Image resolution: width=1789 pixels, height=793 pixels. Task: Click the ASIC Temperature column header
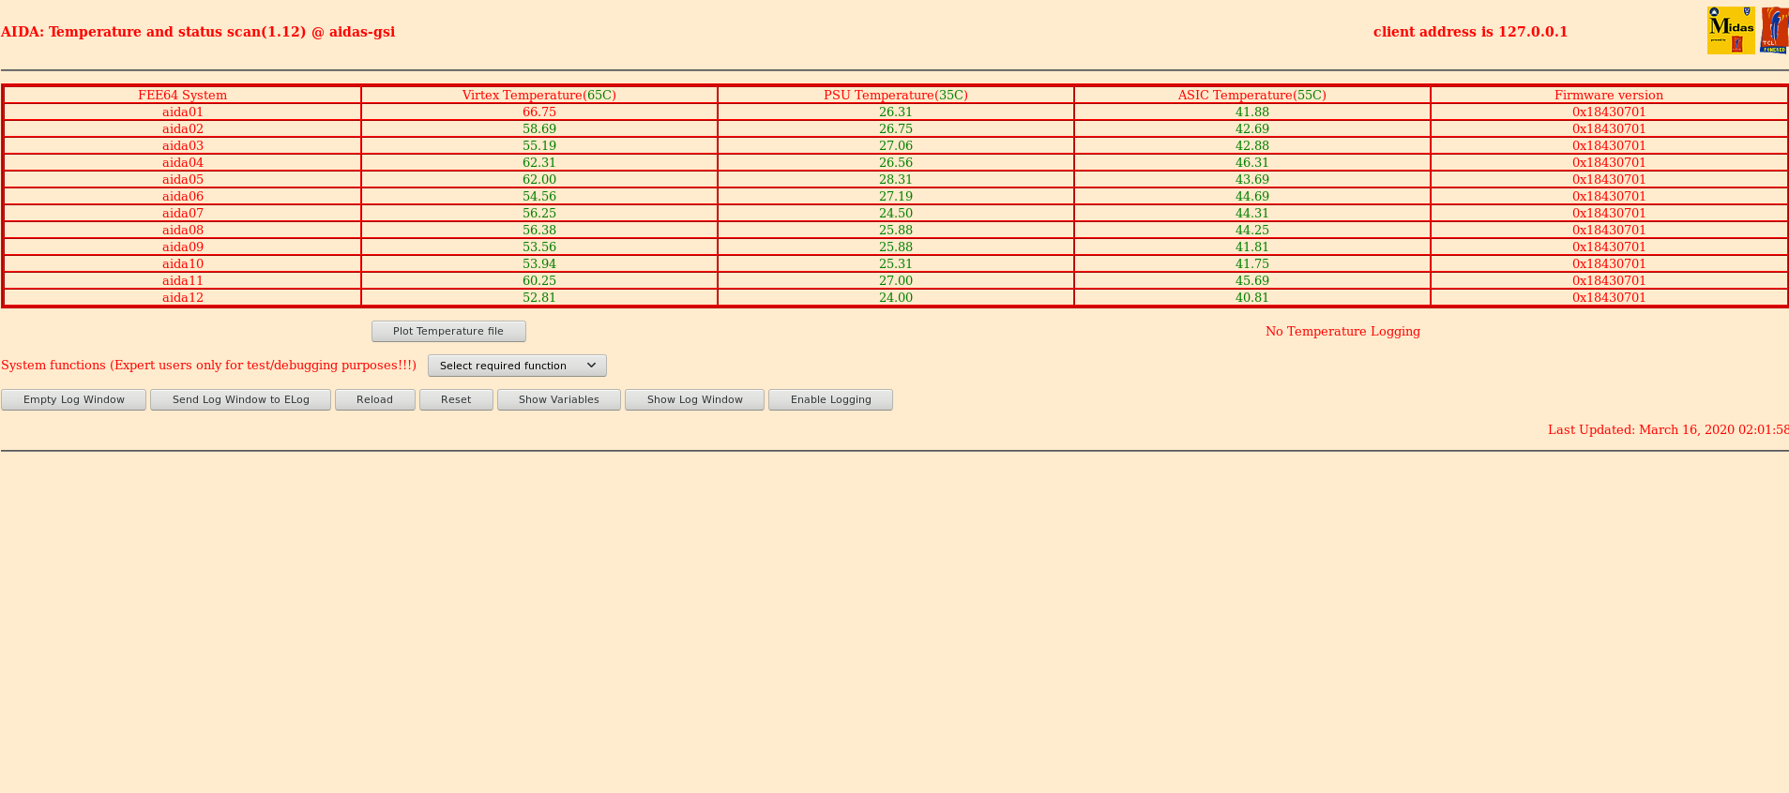click(1252, 96)
